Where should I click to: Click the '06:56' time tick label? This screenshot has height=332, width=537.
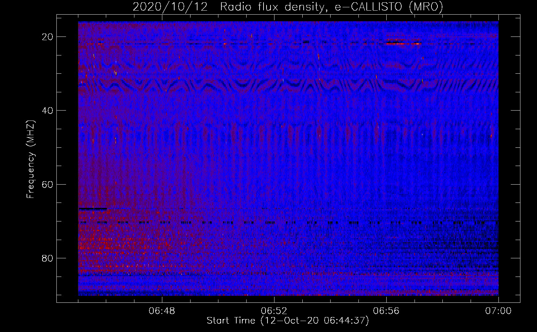point(386,311)
